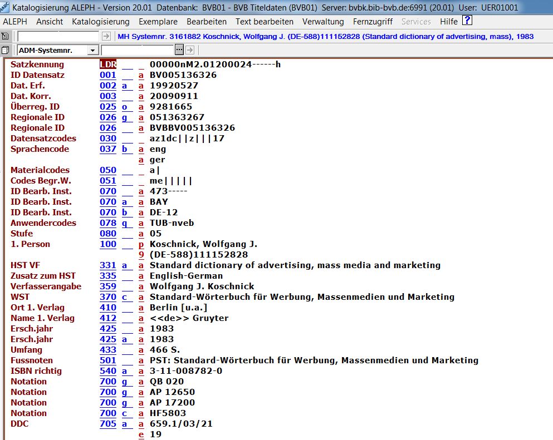The image size is (553, 440).
Task: Click the input field next to ADM-Systemnr.
Action: 137,50
